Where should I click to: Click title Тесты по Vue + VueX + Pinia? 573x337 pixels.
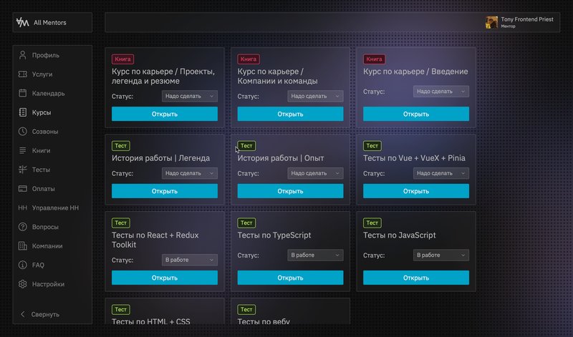414,158
